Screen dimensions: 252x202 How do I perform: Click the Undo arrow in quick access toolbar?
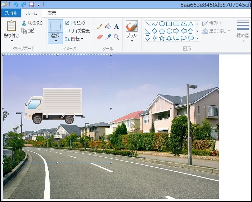point(16,5)
